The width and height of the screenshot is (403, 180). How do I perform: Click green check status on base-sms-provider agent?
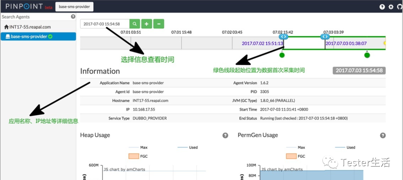pyautogui.click(x=50, y=37)
